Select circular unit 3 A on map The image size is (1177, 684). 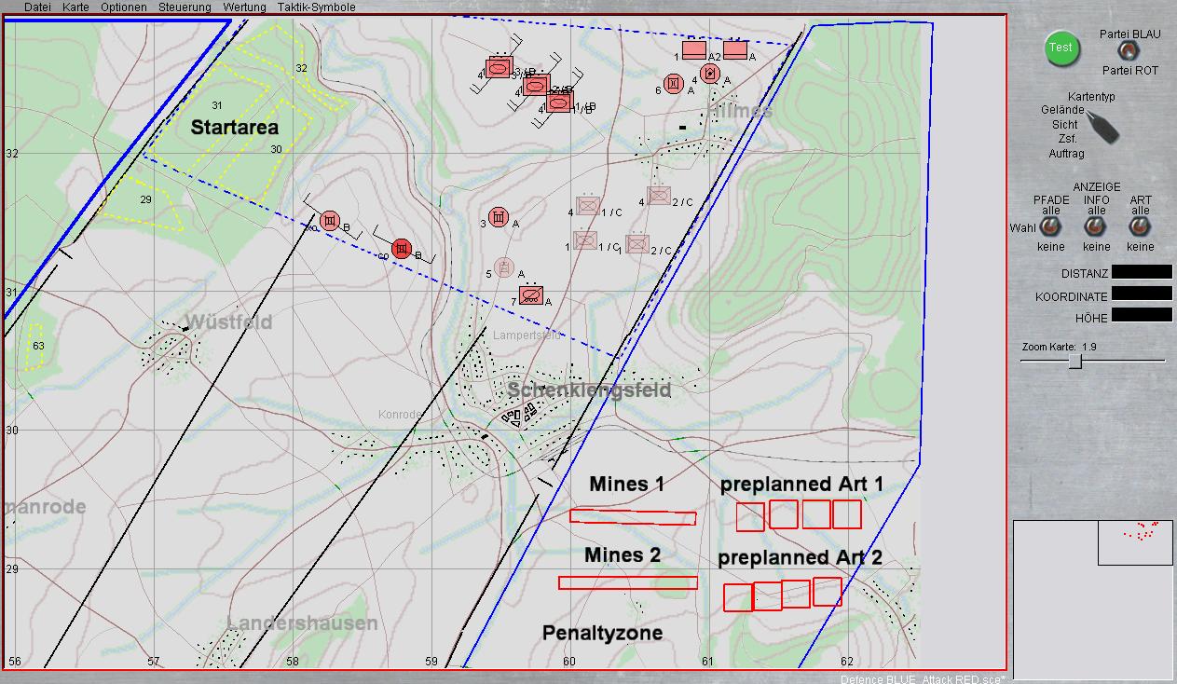499,218
